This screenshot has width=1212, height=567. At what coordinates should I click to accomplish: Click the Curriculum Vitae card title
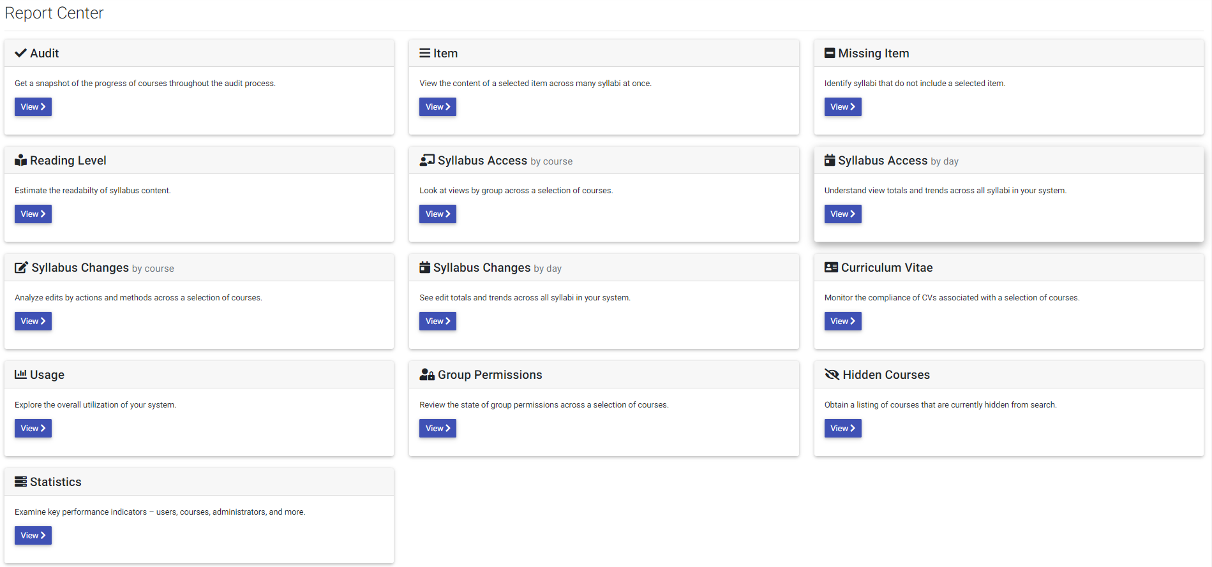click(887, 267)
